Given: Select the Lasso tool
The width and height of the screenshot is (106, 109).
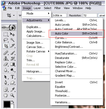Looking at the screenshot, I should (6, 40).
